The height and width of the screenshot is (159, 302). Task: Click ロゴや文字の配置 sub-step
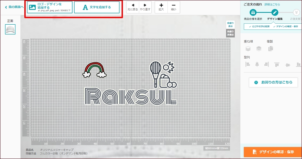coord(259,26)
